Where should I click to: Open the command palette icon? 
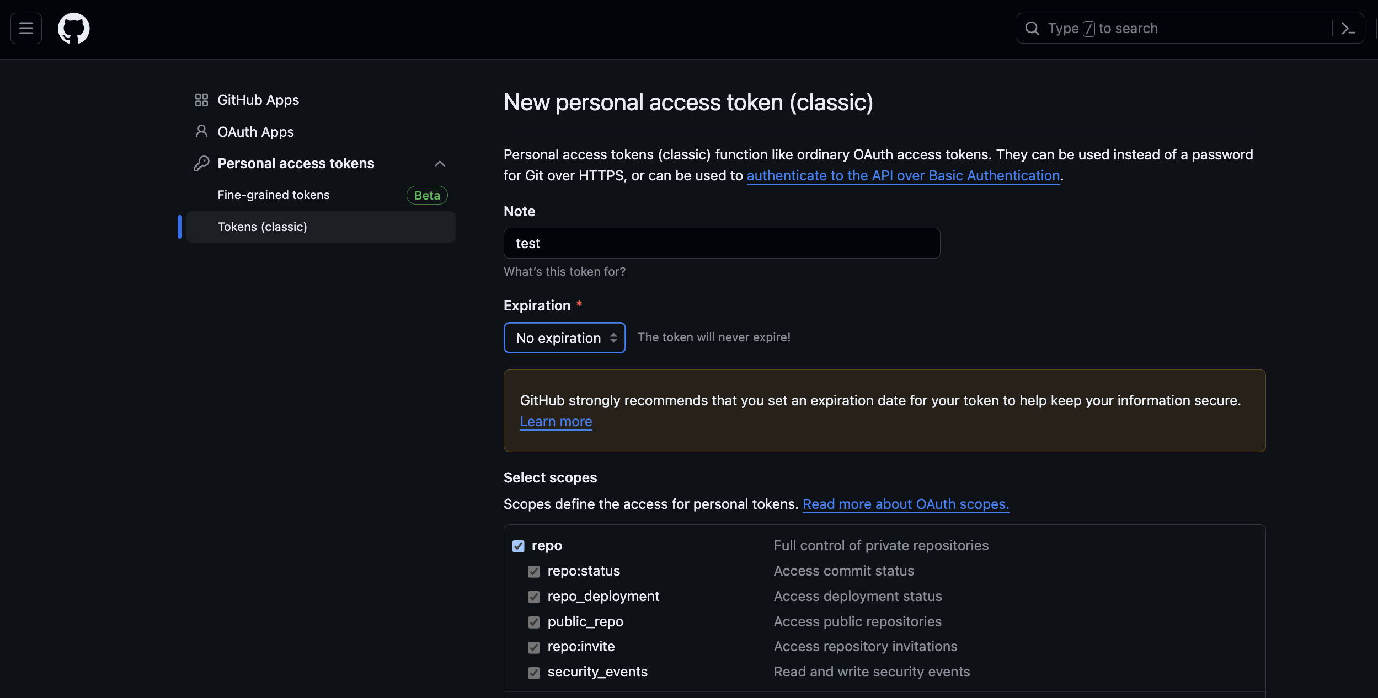(1348, 28)
